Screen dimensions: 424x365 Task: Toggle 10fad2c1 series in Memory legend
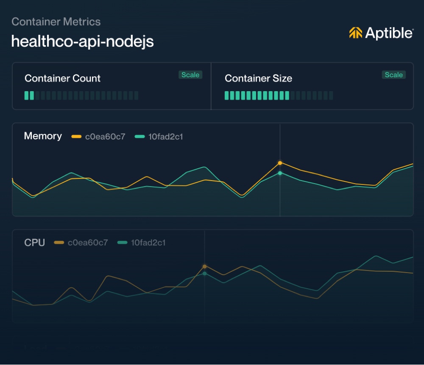(x=159, y=137)
